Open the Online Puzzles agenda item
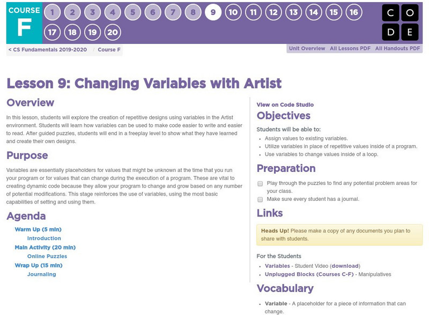 coord(47,257)
